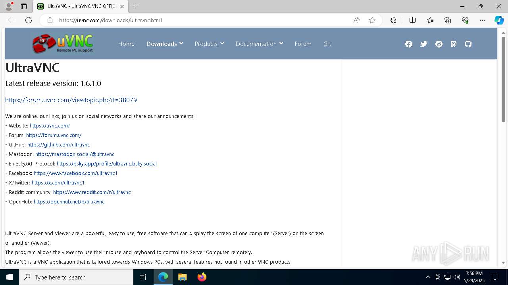Open File Explorer from taskbar

tap(182, 277)
